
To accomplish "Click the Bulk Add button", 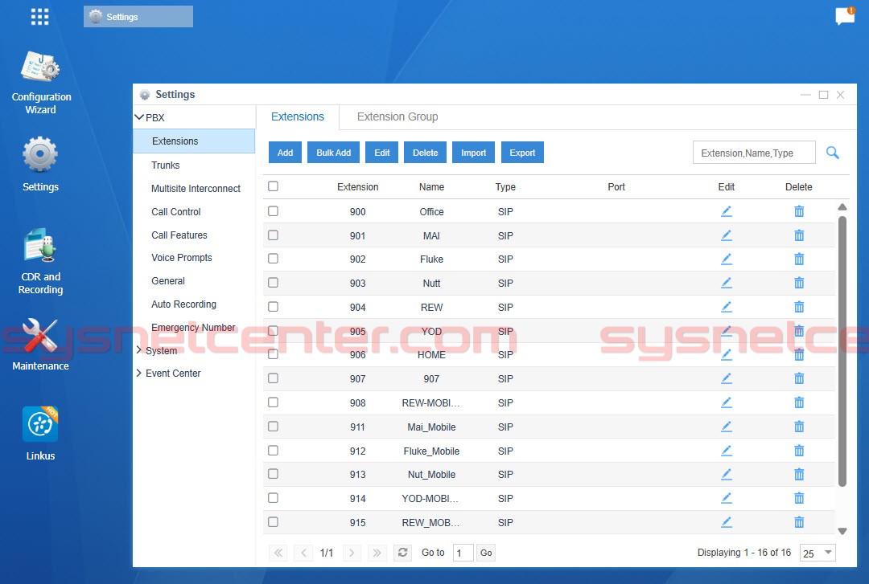I will click(332, 152).
